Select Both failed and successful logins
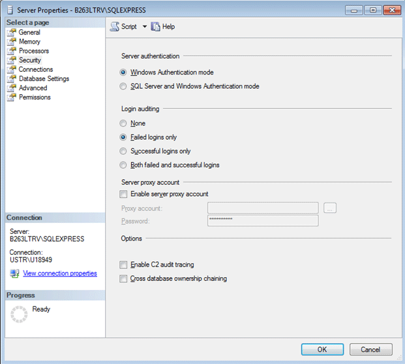405x364 pixels. click(x=124, y=165)
